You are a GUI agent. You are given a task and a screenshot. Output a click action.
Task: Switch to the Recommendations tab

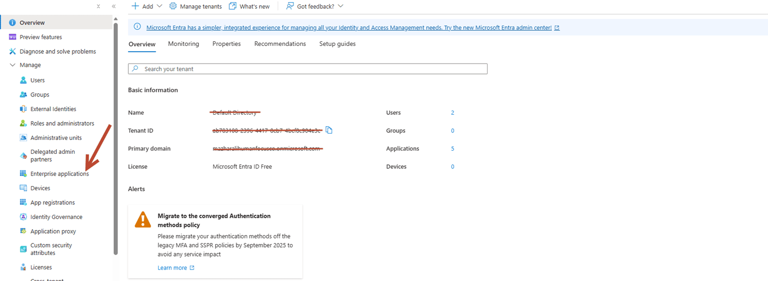point(280,44)
